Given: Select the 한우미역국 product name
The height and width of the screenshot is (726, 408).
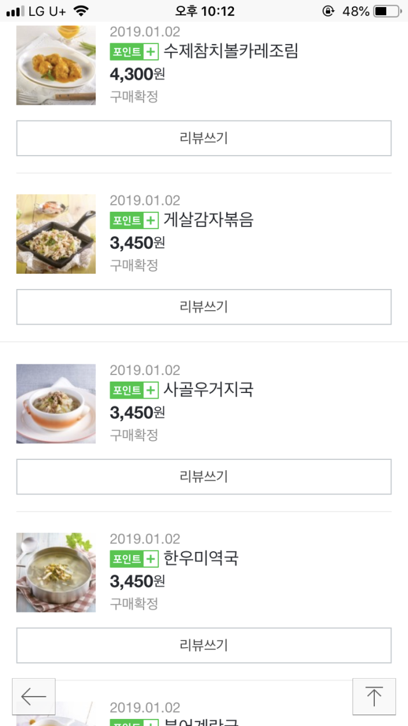Looking at the screenshot, I should (201, 558).
